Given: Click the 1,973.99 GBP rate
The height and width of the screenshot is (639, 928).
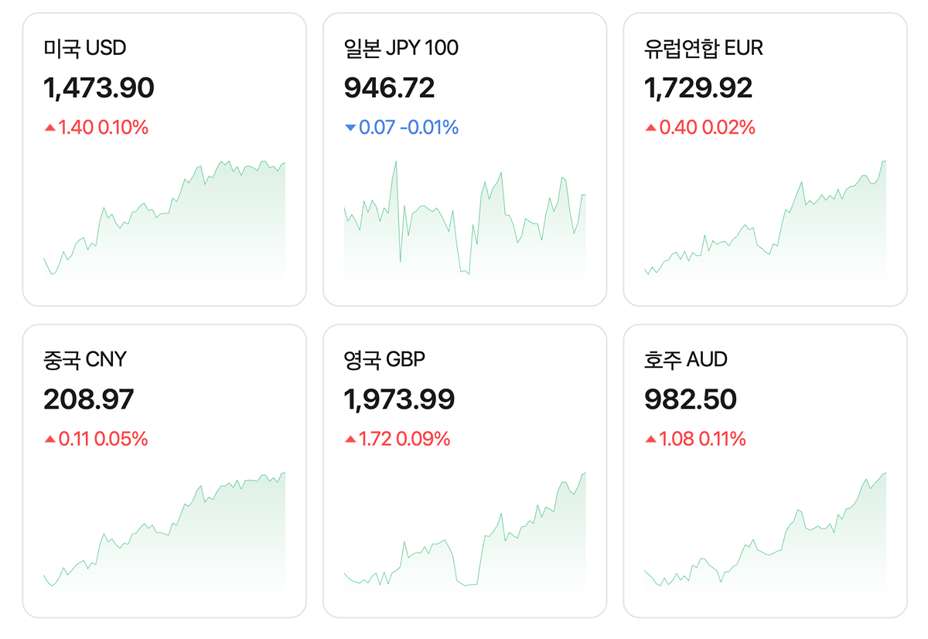Looking at the screenshot, I should pyautogui.click(x=399, y=399).
